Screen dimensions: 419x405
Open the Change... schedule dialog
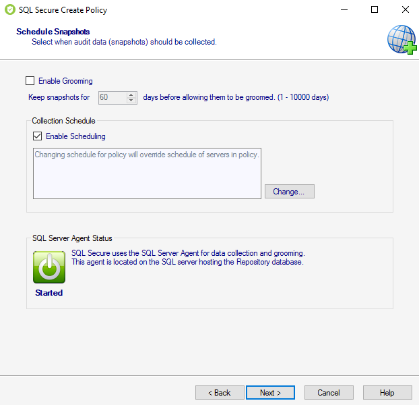pyautogui.click(x=290, y=192)
